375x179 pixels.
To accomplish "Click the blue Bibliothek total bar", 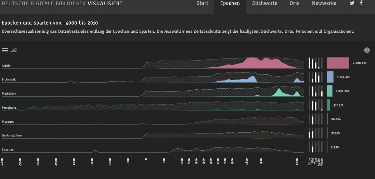I will point(330,77).
